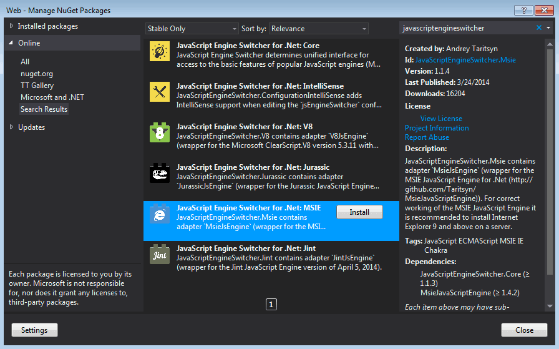Click the dialog Help question mark button
This screenshot has width=559, height=349.
click(x=523, y=10)
